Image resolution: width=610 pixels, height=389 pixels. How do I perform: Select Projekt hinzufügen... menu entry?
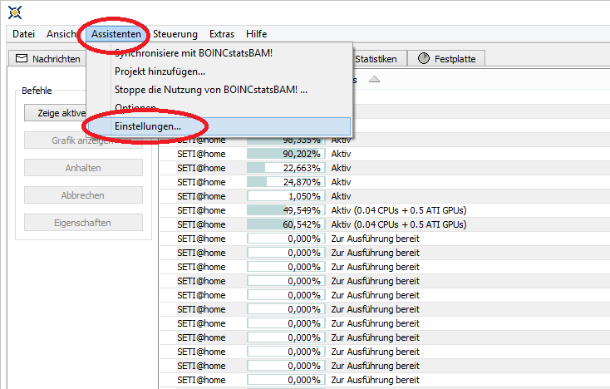coord(219,71)
